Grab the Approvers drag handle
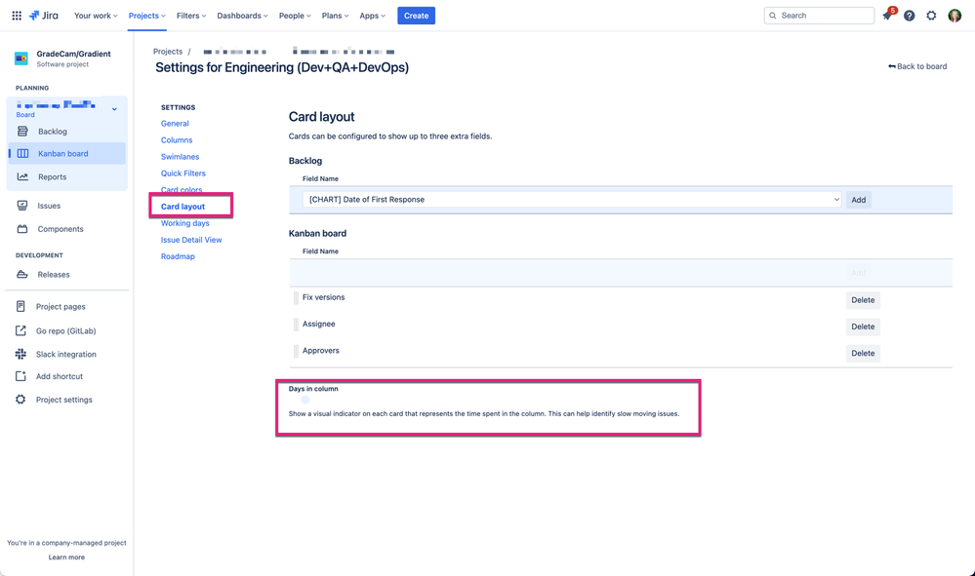 coord(296,351)
